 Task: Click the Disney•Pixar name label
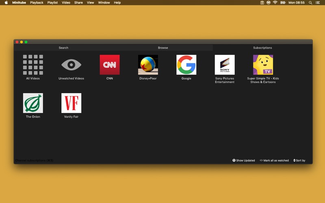click(148, 78)
